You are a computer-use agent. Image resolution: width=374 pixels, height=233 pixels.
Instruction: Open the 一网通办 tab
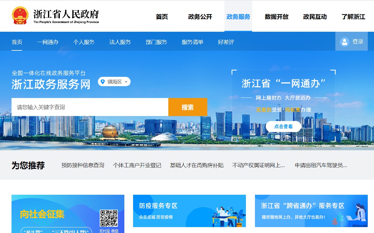[48, 42]
